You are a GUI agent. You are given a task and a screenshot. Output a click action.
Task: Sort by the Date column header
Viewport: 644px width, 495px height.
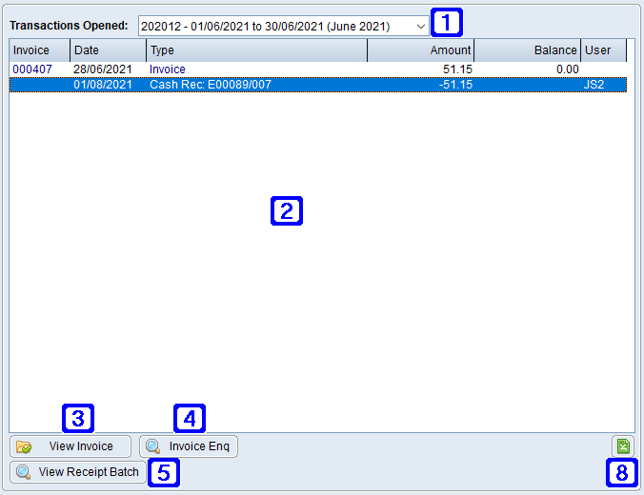point(108,50)
